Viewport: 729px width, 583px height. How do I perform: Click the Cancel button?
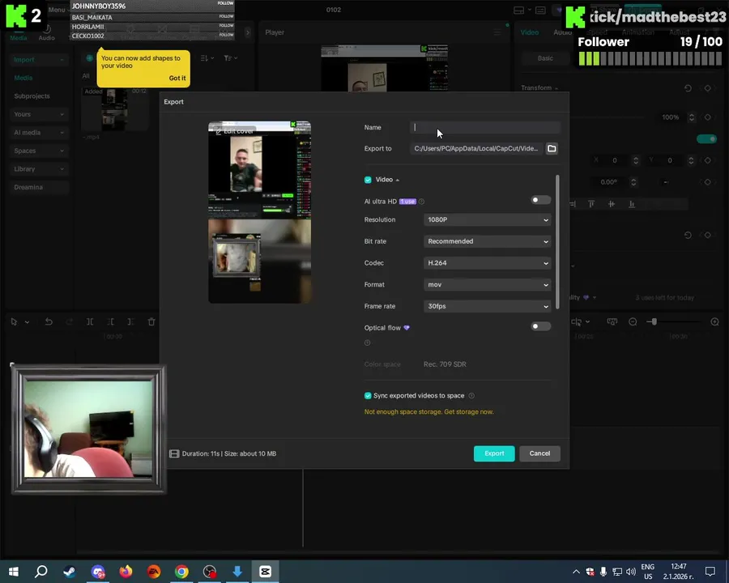(x=539, y=453)
